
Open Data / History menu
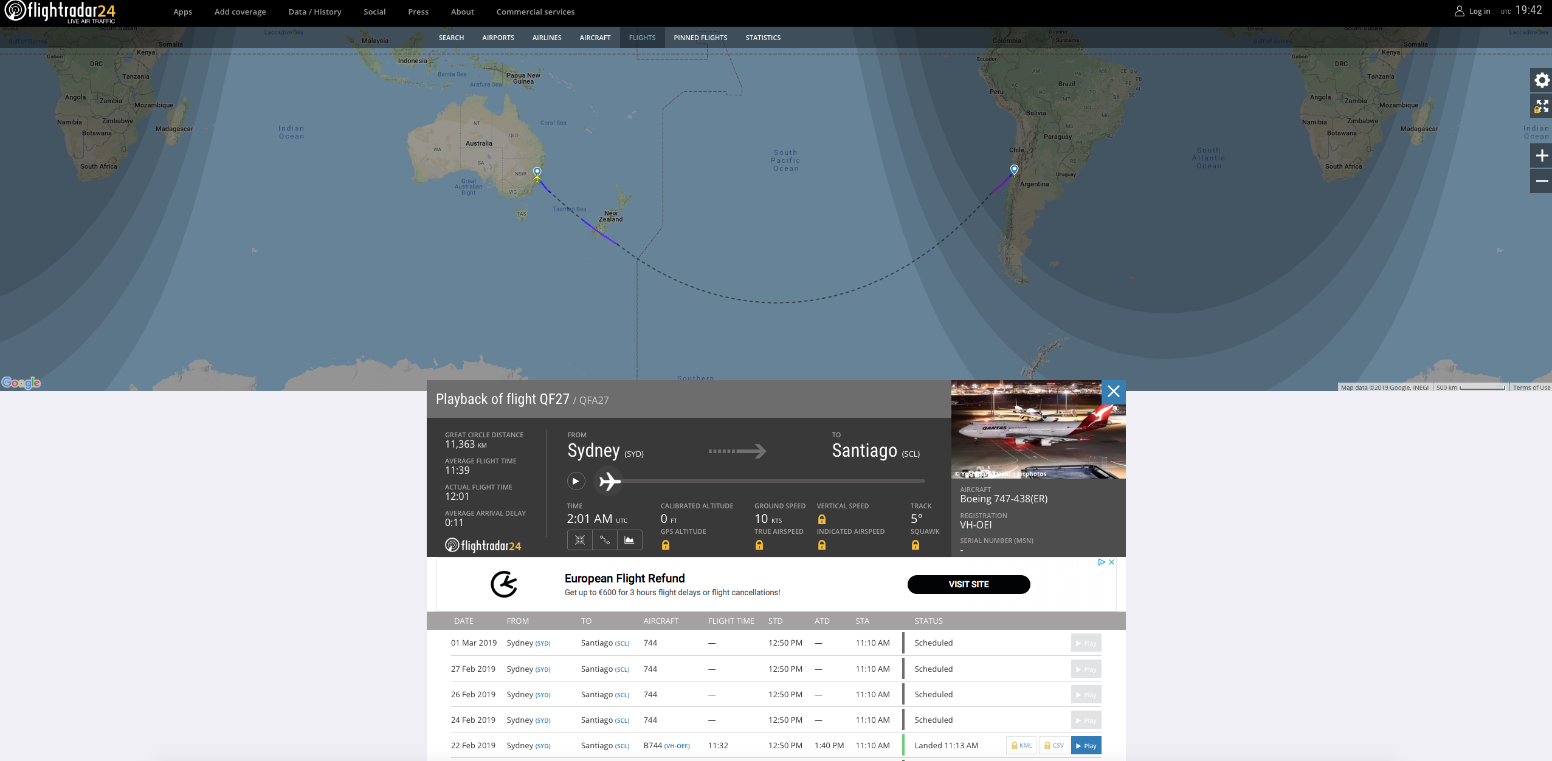(315, 12)
